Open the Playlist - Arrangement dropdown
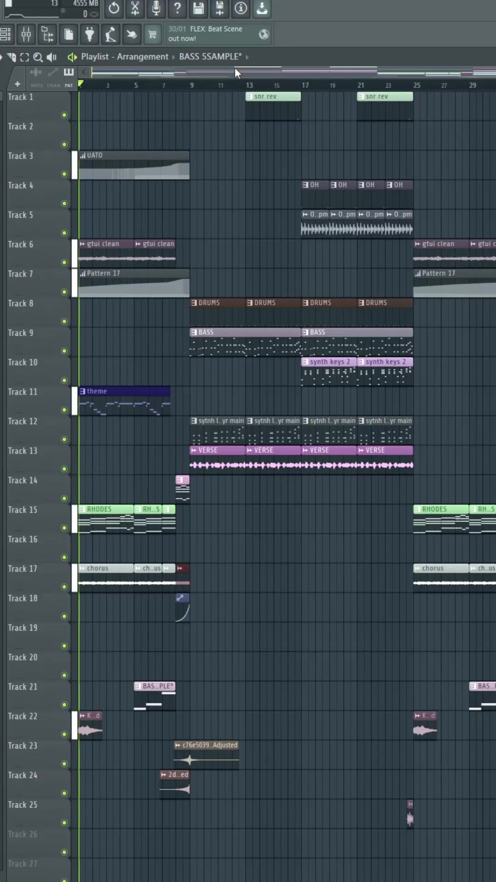Viewport: 496px width, 882px height. click(x=125, y=57)
